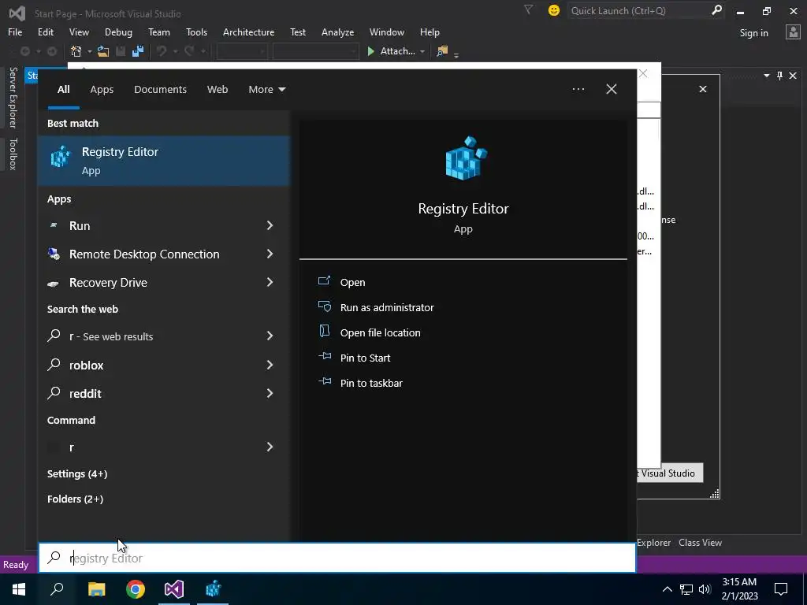Image resolution: width=807 pixels, height=605 pixels.
Task: Expand the reddit suggestion arrow
Action: point(270,393)
